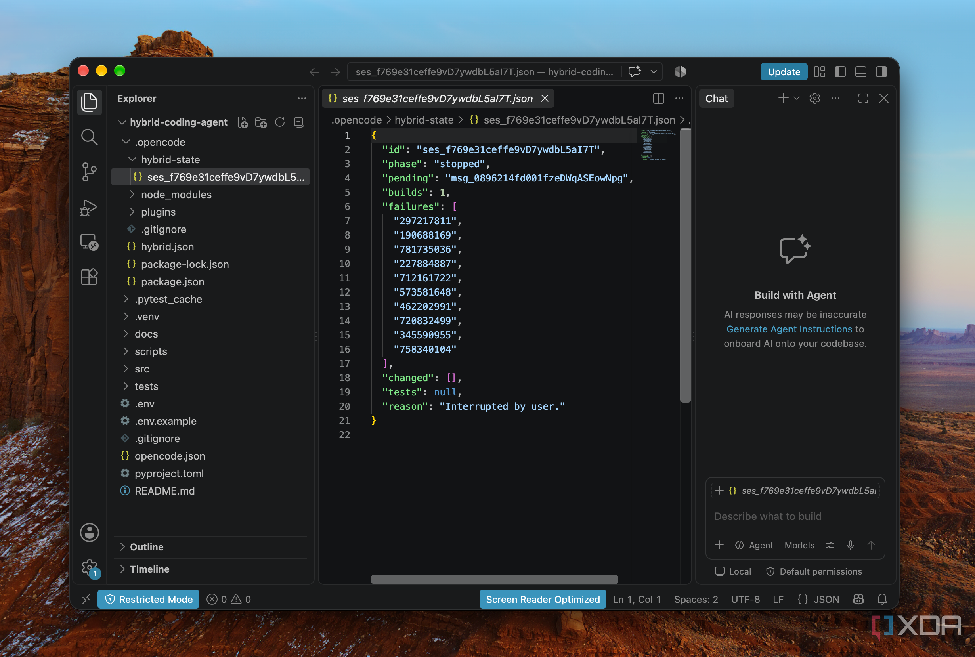Expand the Timeline section
The width and height of the screenshot is (975, 657).
tap(149, 569)
